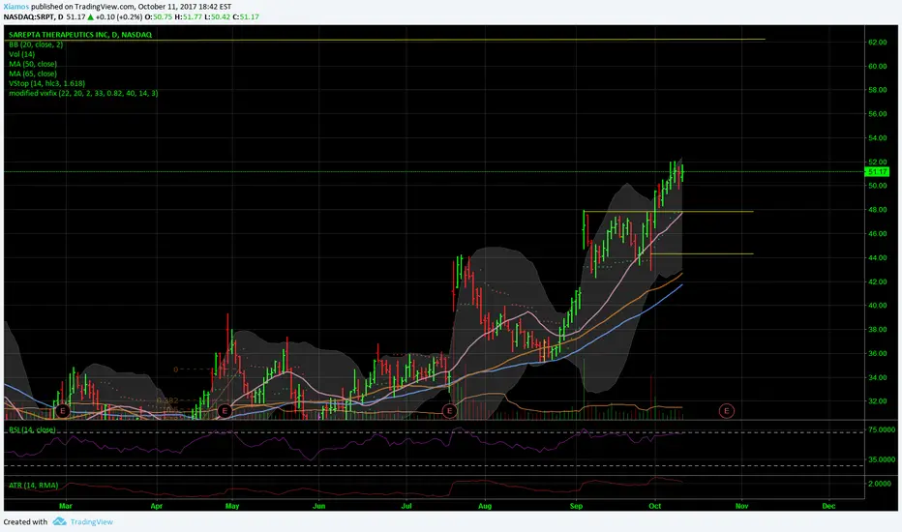The height and width of the screenshot is (532, 902).
Task: Click the Dec label on time axis
Action: coord(828,506)
